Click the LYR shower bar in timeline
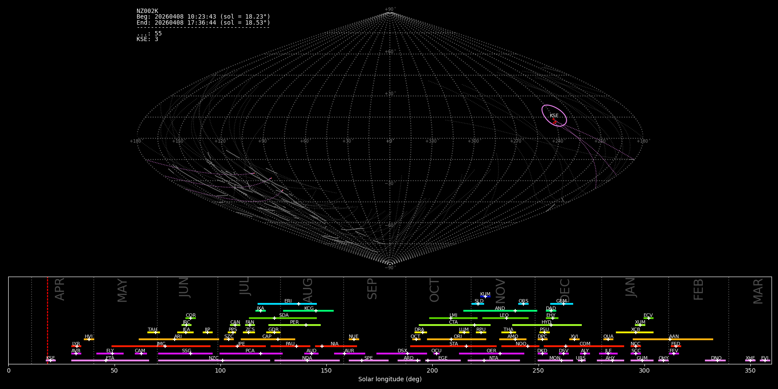This screenshot has height=389, width=778. pyautogui.click(x=76, y=346)
